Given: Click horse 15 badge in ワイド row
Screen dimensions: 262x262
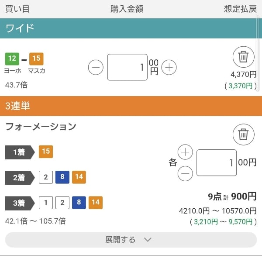Looking at the screenshot, I should (36, 58).
